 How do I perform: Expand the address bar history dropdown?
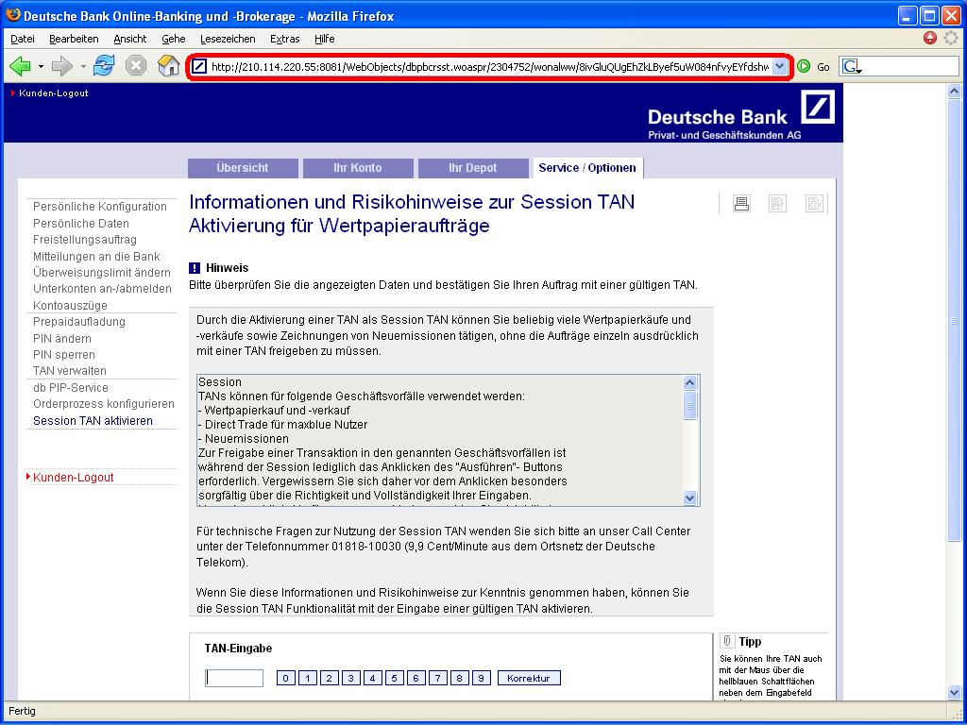[x=780, y=66]
